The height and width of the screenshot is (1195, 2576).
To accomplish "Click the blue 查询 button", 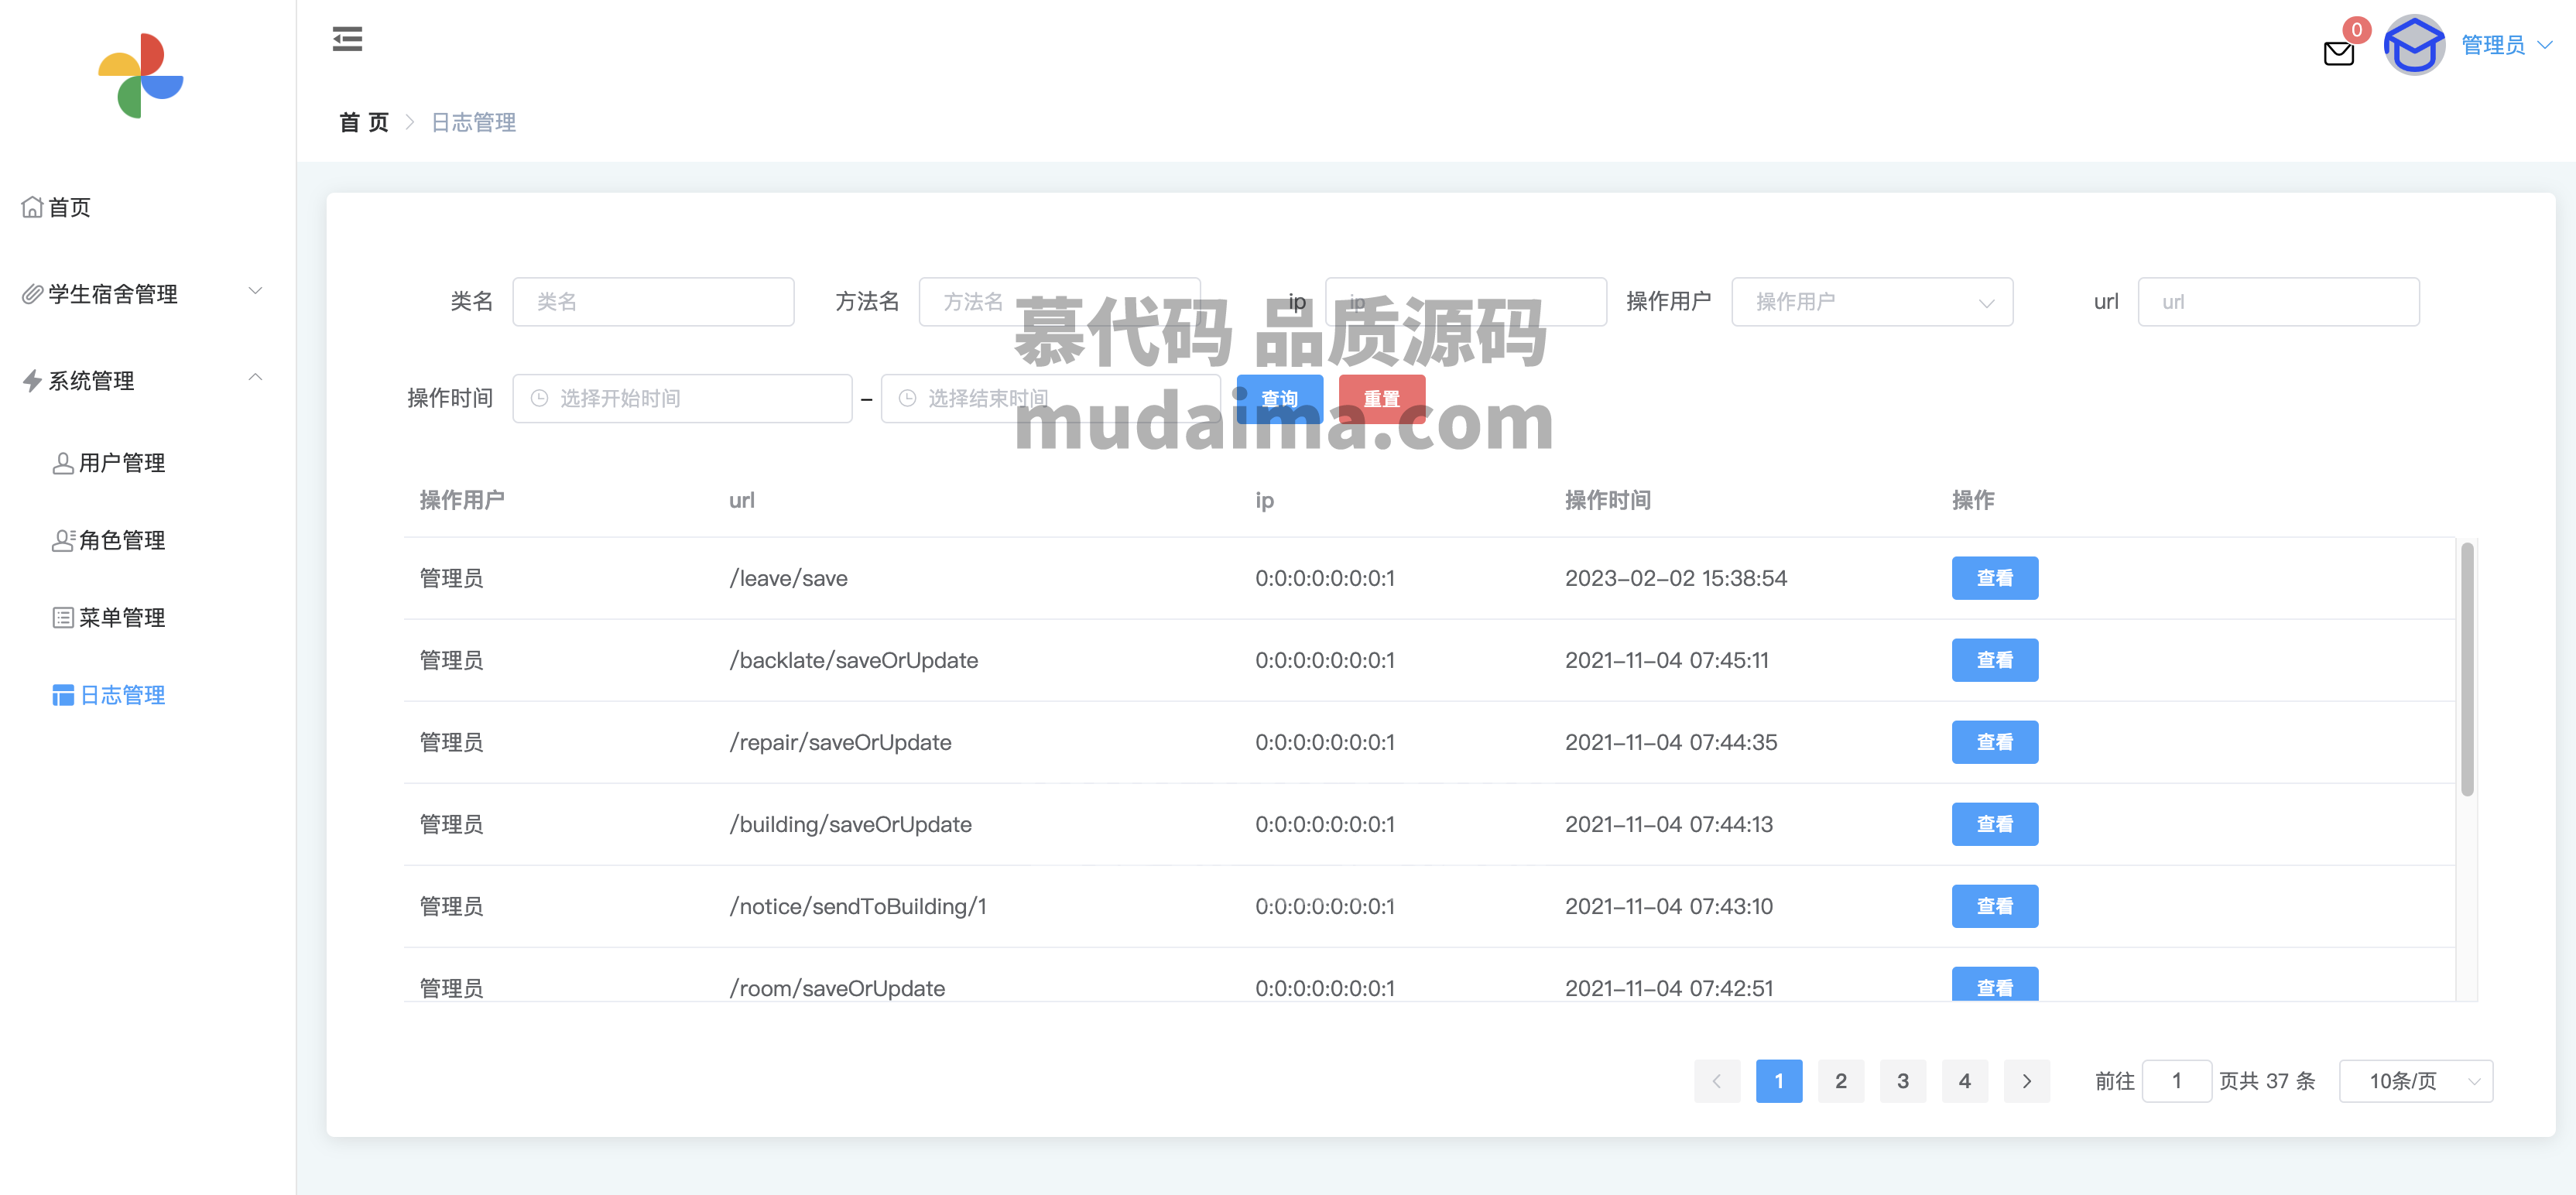I will click(1279, 399).
